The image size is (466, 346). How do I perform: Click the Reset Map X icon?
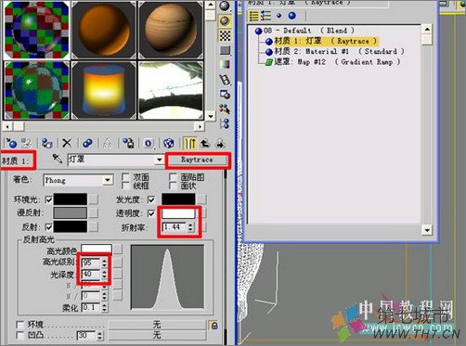coord(67,143)
